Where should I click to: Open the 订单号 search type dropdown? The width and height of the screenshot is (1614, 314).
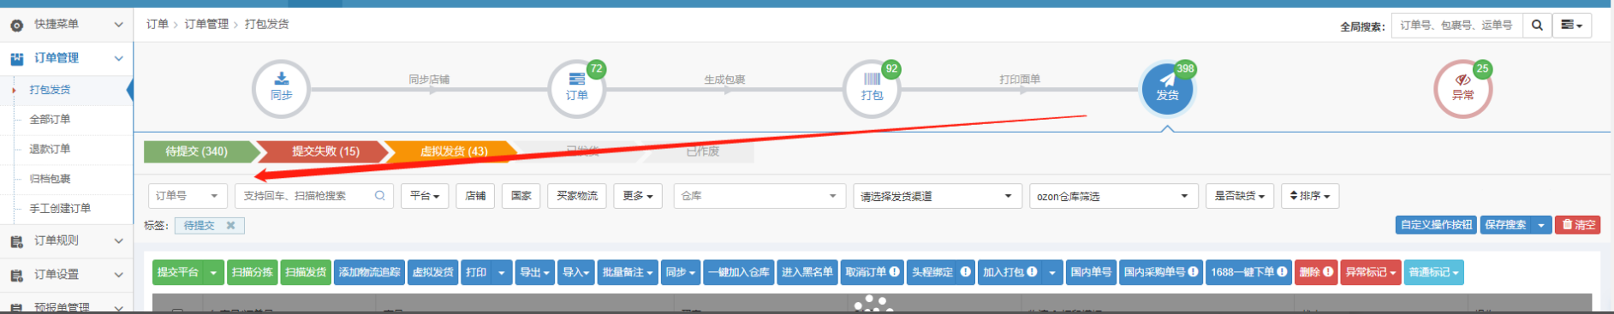[x=188, y=196]
